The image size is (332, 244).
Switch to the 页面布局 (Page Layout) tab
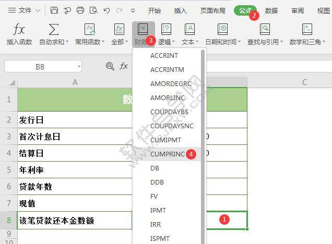pyautogui.click(x=213, y=10)
